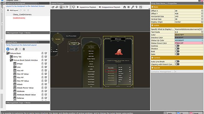Click the Parts add button
The image size is (204, 114).
pos(10,49)
